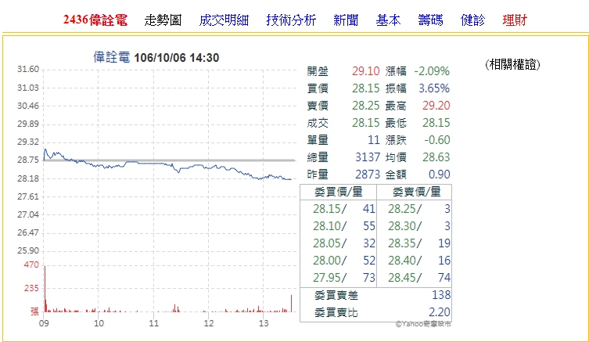589x342 pixels.
Task: Click the 委買價/量 column header
Action: point(339,192)
